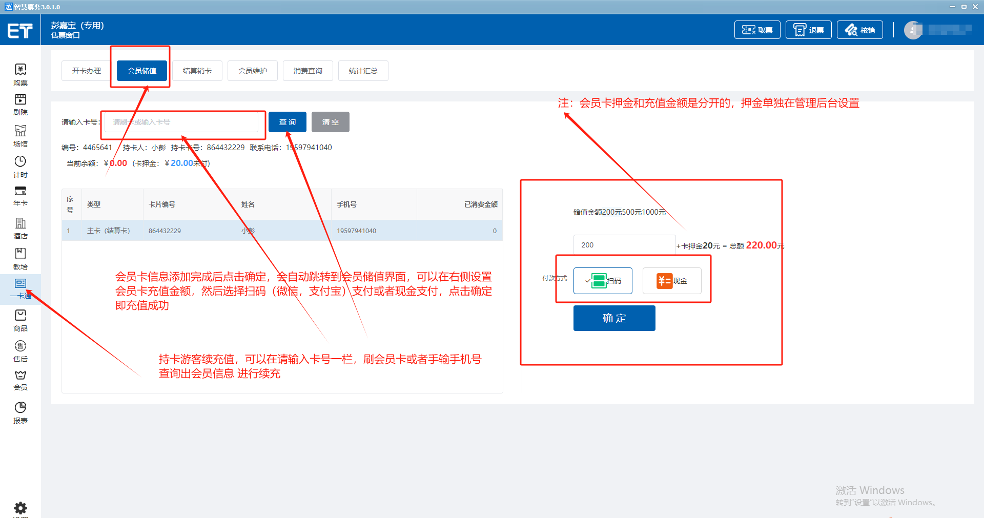984x518 pixels.
Task: Click the 清空 clear button
Action: (x=331, y=122)
